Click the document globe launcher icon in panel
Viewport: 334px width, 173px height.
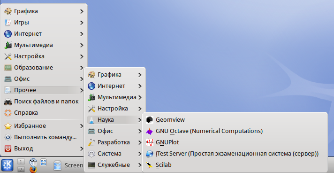pos(33,162)
